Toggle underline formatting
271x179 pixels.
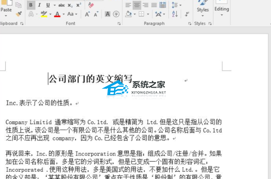tap(48, 5)
